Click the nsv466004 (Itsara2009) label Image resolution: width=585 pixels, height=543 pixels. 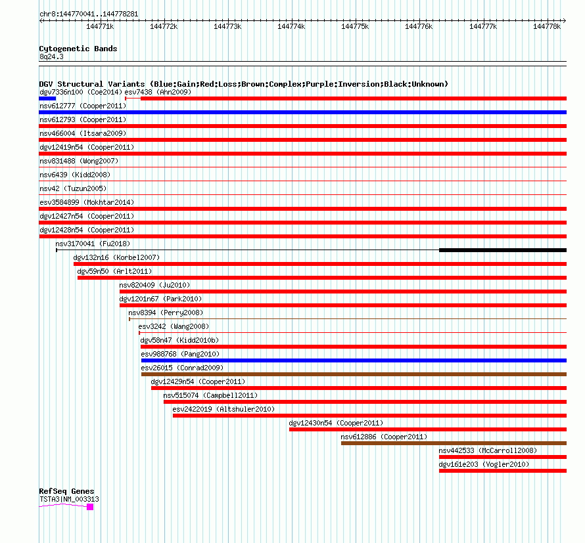tap(83, 133)
